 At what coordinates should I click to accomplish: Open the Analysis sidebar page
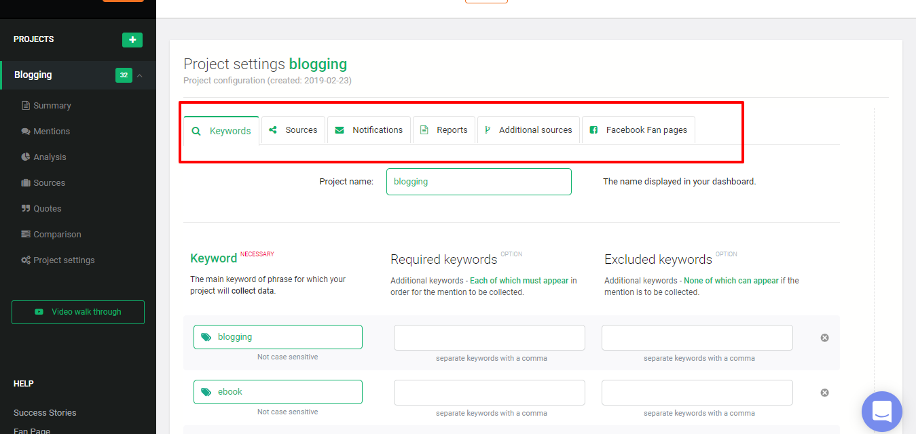click(50, 157)
